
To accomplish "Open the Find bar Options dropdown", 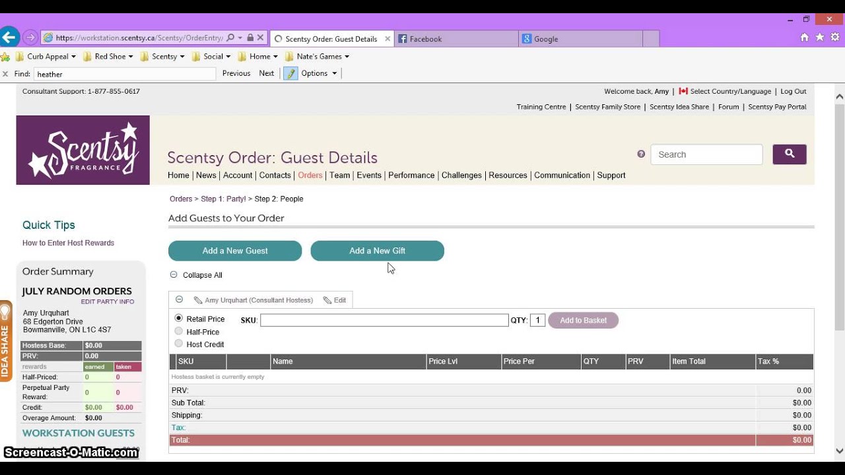I will point(320,73).
